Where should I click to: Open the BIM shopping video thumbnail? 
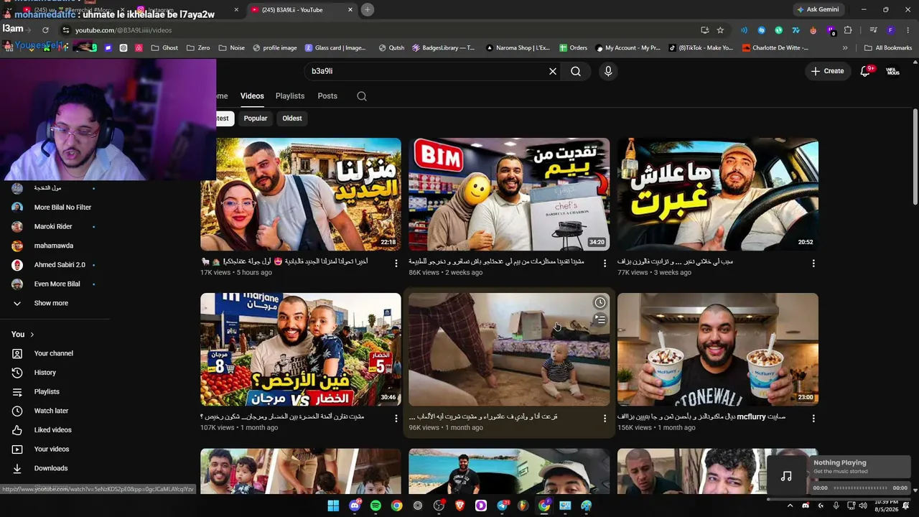tap(509, 195)
